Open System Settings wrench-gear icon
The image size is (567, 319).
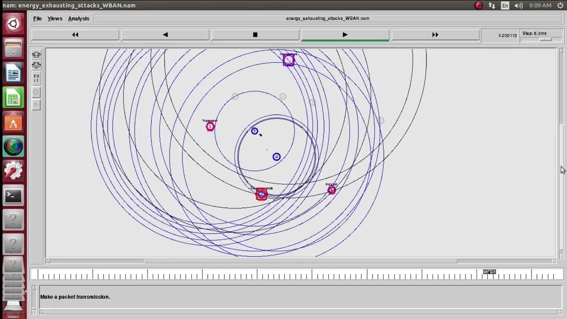click(13, 171)
